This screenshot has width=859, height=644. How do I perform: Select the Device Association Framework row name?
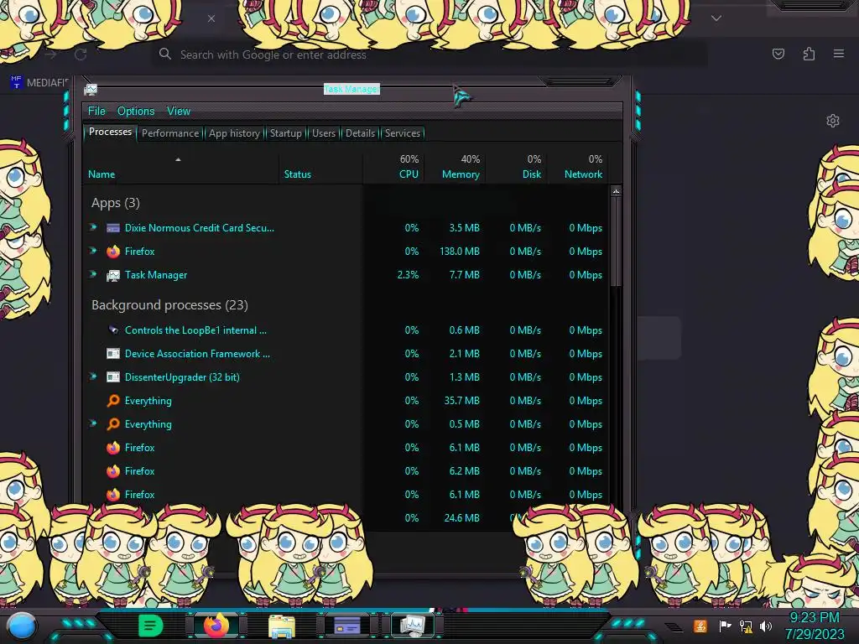tap(197, 354)
